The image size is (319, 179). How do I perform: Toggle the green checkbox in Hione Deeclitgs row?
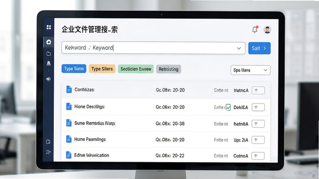(228, 107)
